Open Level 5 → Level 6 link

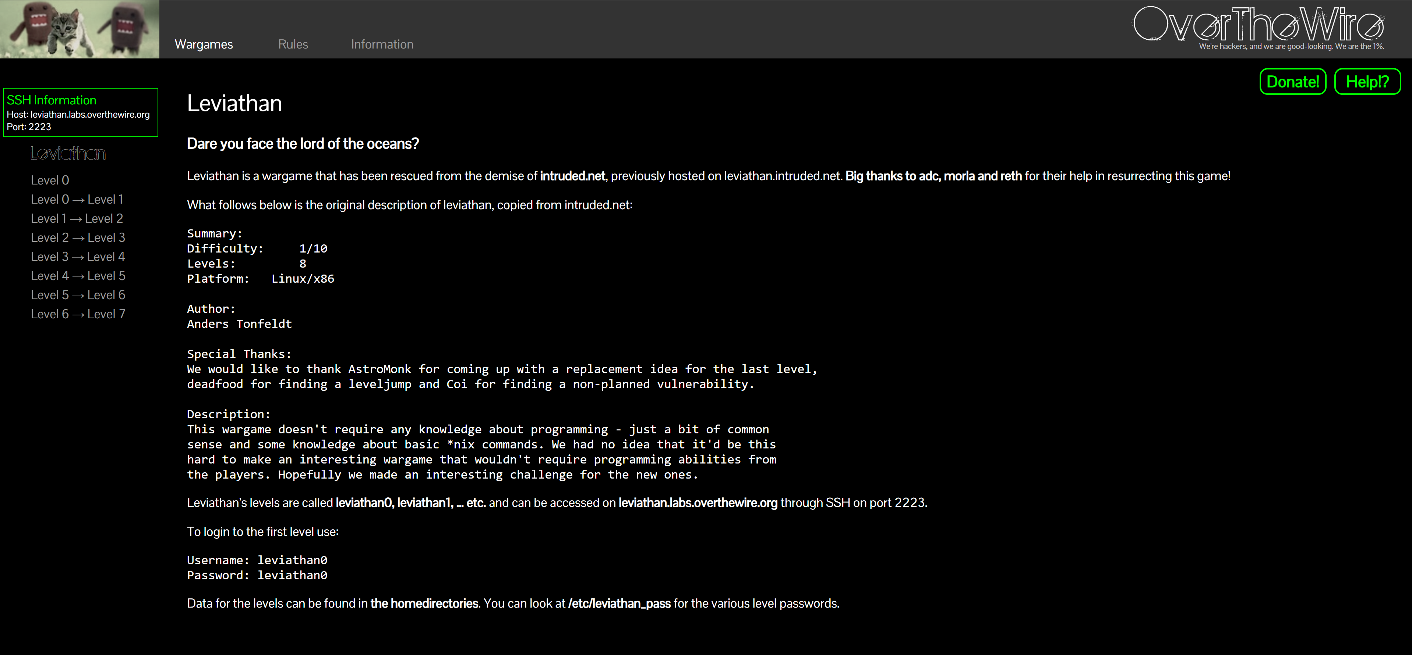78,295
